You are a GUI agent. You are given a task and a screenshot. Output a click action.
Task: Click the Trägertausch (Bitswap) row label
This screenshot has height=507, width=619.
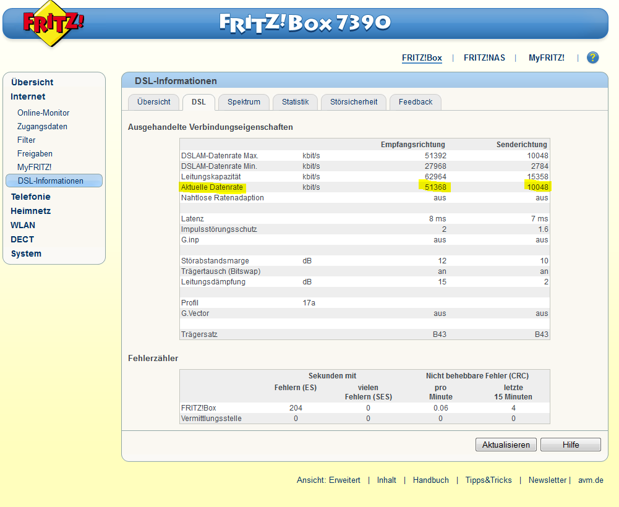click(221, 271)
